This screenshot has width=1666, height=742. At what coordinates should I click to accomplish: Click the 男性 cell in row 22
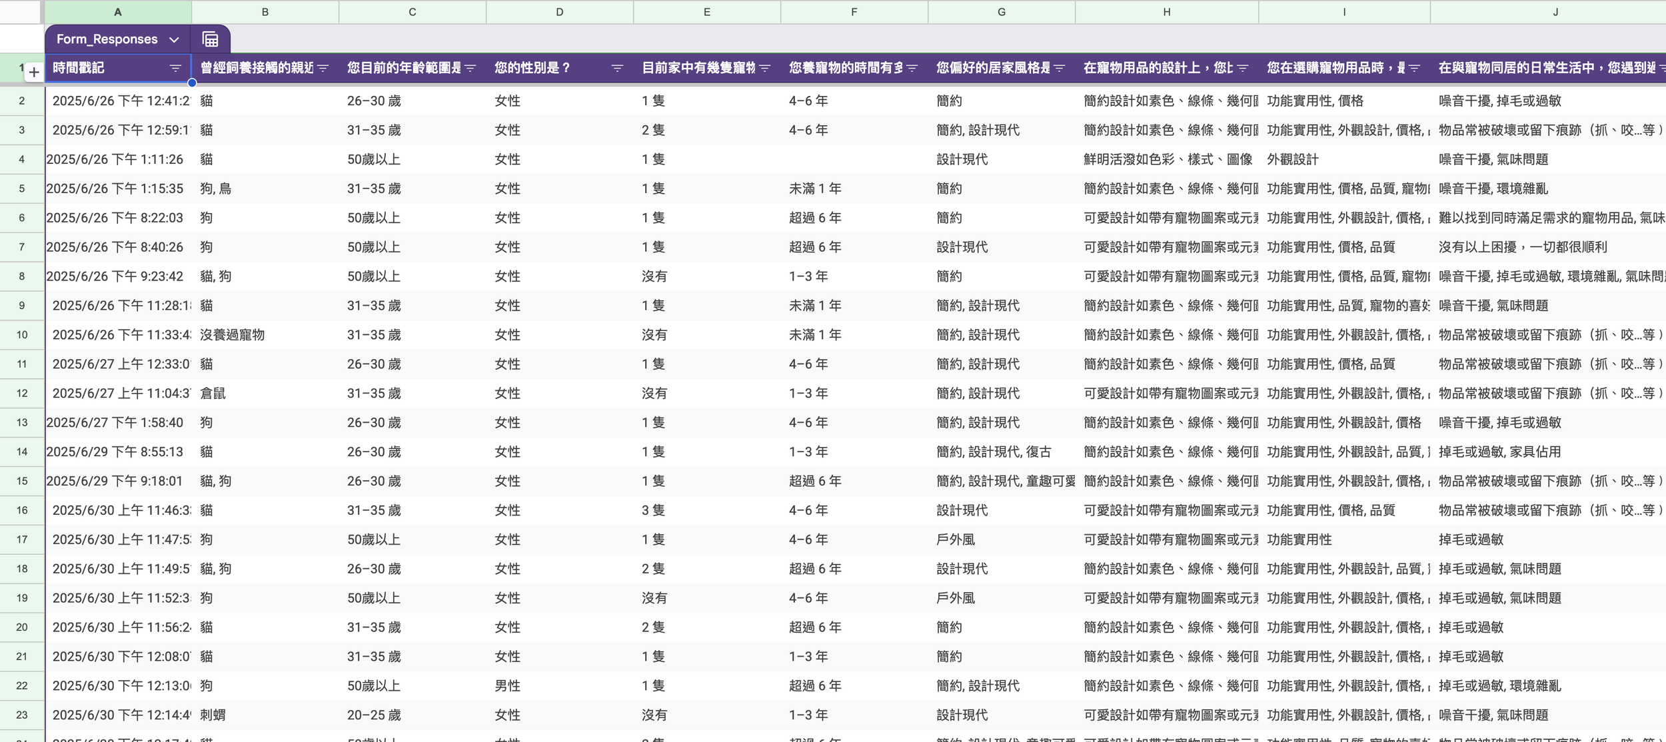(x=507, y=686)
